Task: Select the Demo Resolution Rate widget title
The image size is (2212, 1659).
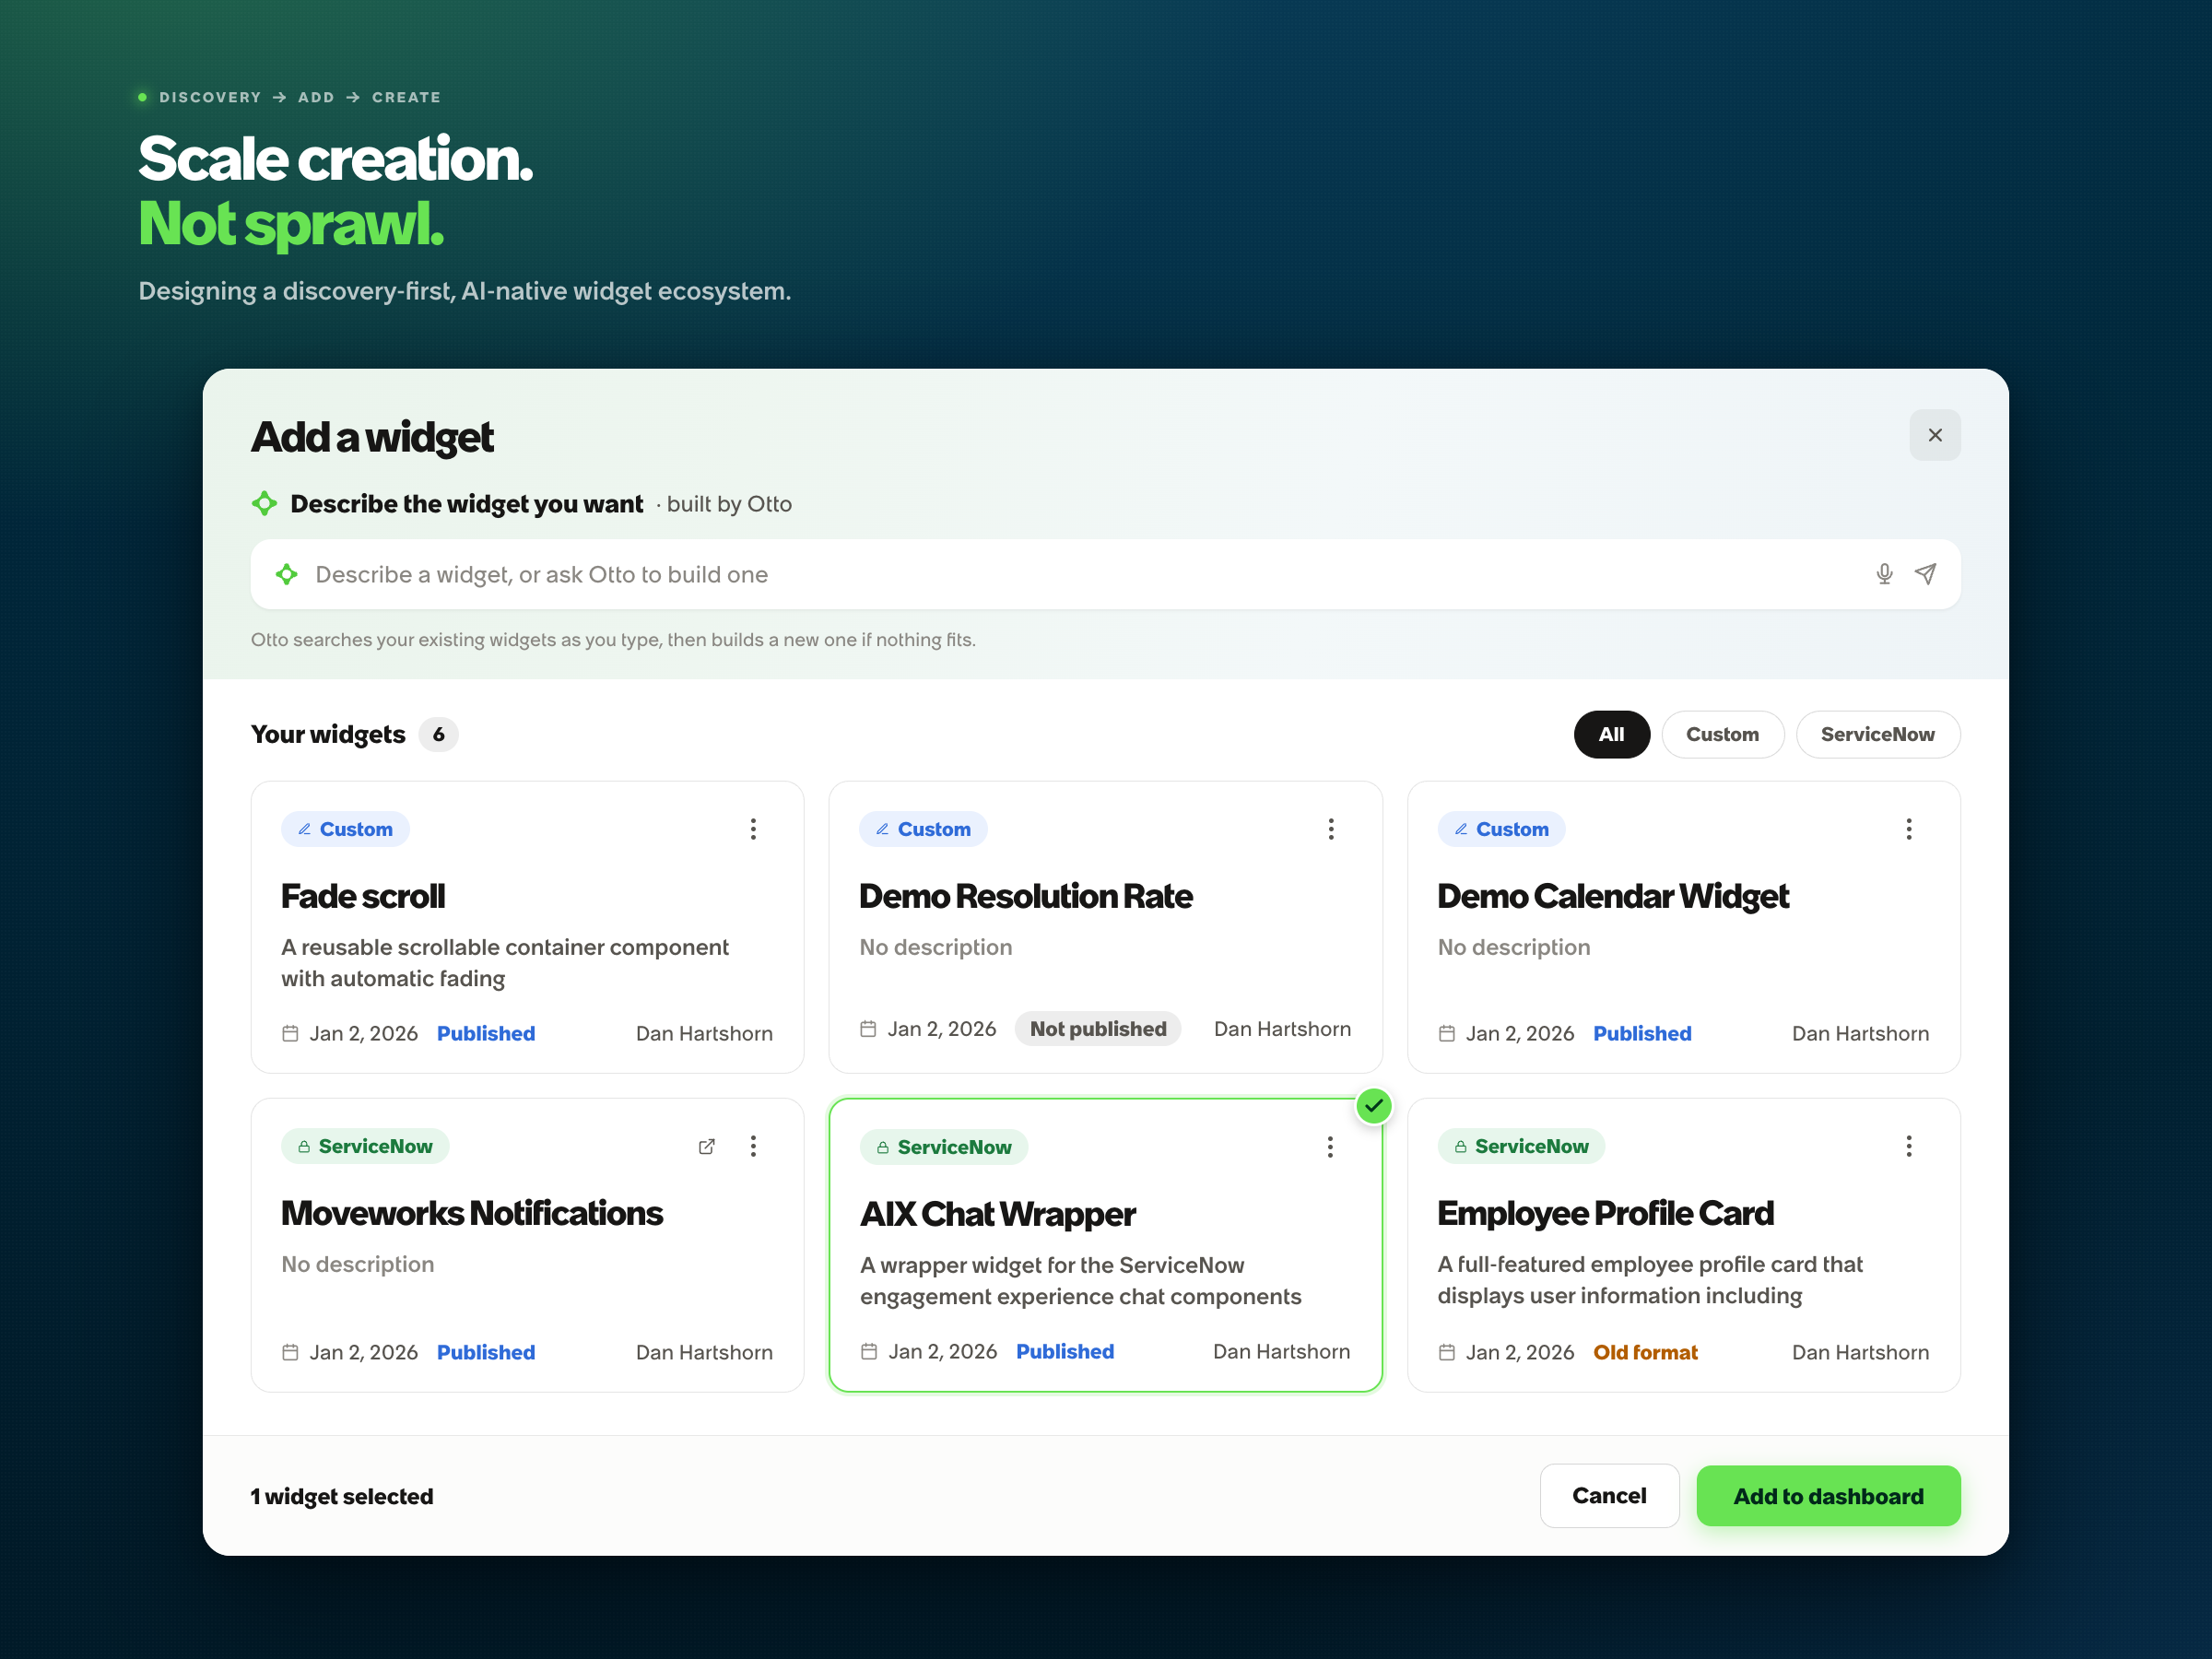Action: pos(1025,896)
